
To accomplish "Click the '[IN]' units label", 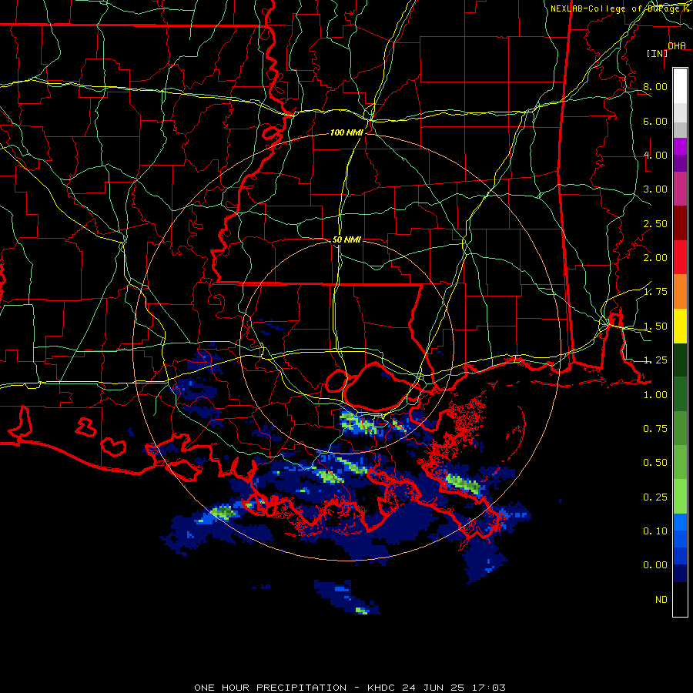I will click(658, 53).
